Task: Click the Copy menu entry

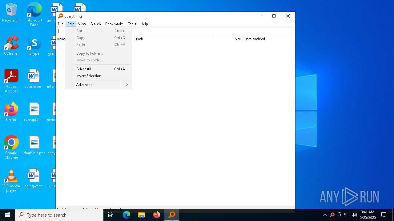Action: pos(98,38)
